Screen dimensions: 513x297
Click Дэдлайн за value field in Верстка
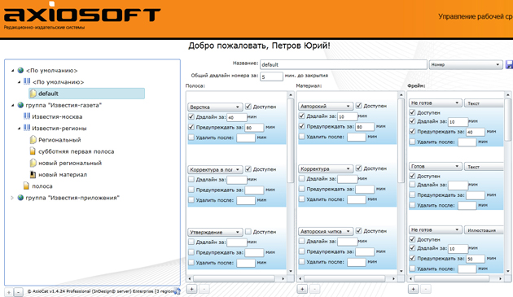click(x=237, y=117)
